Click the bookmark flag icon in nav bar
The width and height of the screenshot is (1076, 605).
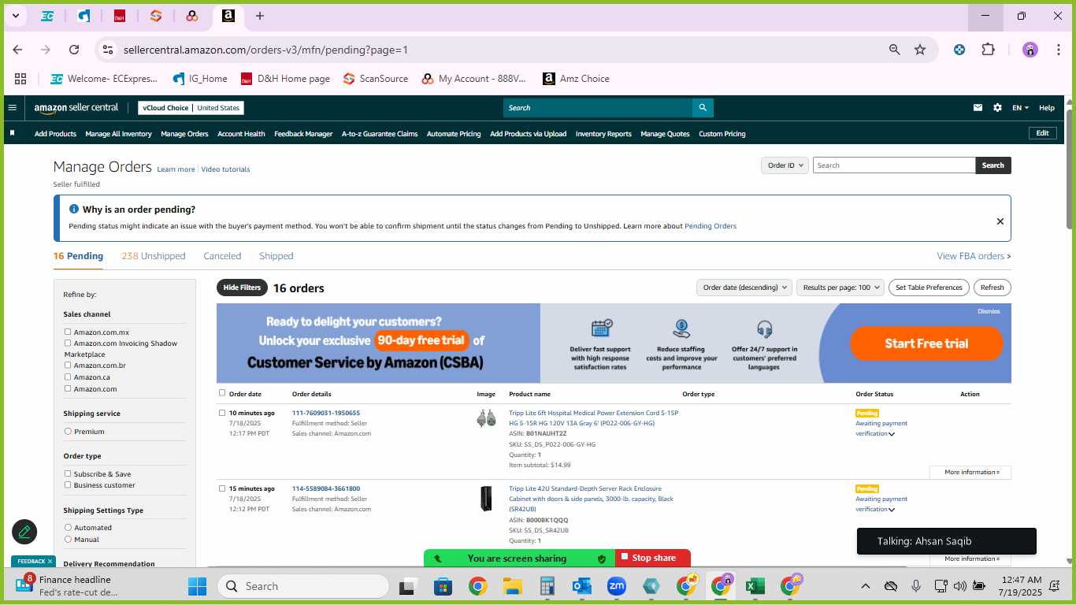[x=12, y=133]
